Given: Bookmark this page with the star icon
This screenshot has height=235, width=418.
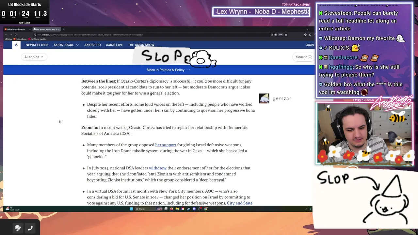Looking at the screenshot, I should point(286,35).
